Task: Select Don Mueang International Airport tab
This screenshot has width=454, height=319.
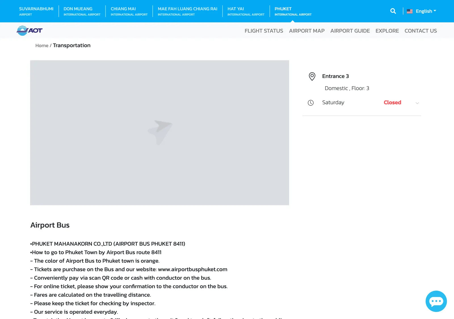Action: point(82,11)
